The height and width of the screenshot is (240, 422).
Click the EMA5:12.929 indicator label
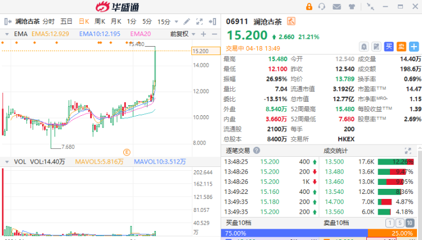point(50,34)
